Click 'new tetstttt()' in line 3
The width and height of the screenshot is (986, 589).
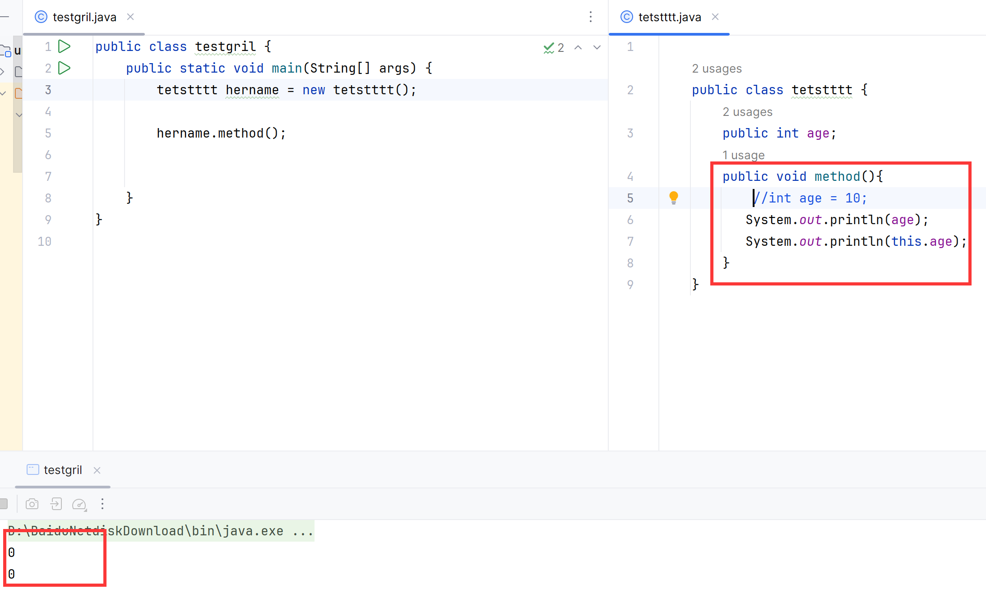355,90
